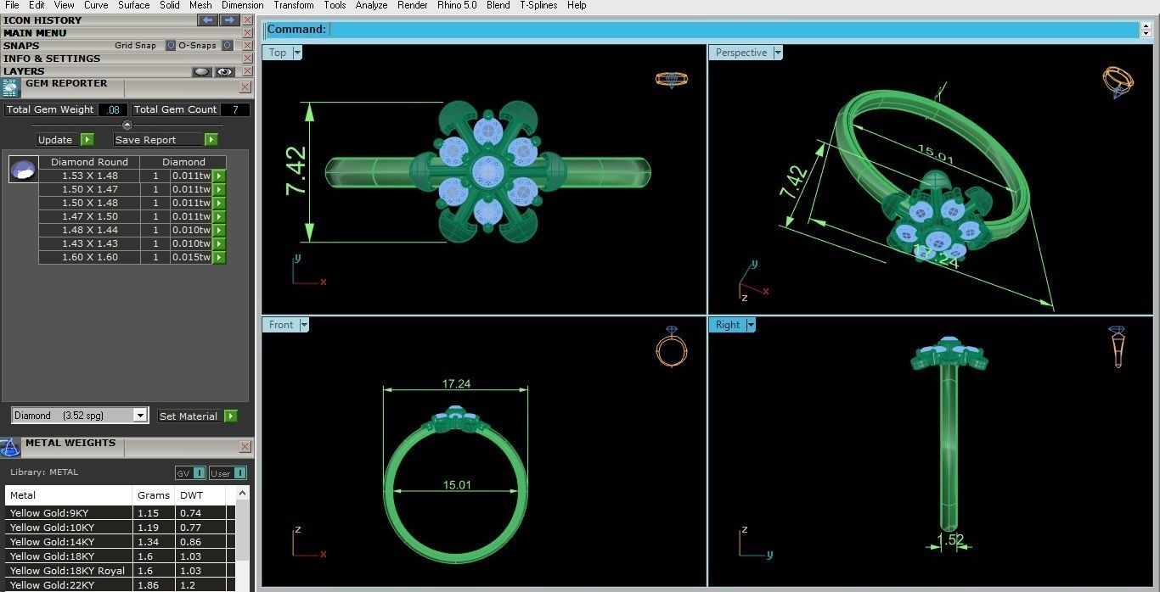Click the Front viewport ring display icon
1160x592 pixels.
tap(671, 346)
